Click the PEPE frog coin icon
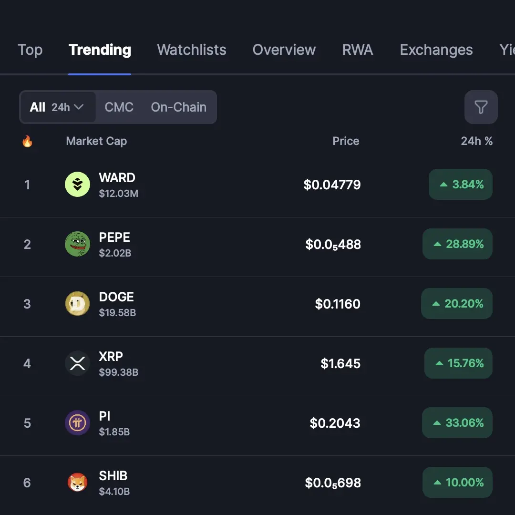Image resolution: width=515 pixels, height=515 pixels. 77,244
